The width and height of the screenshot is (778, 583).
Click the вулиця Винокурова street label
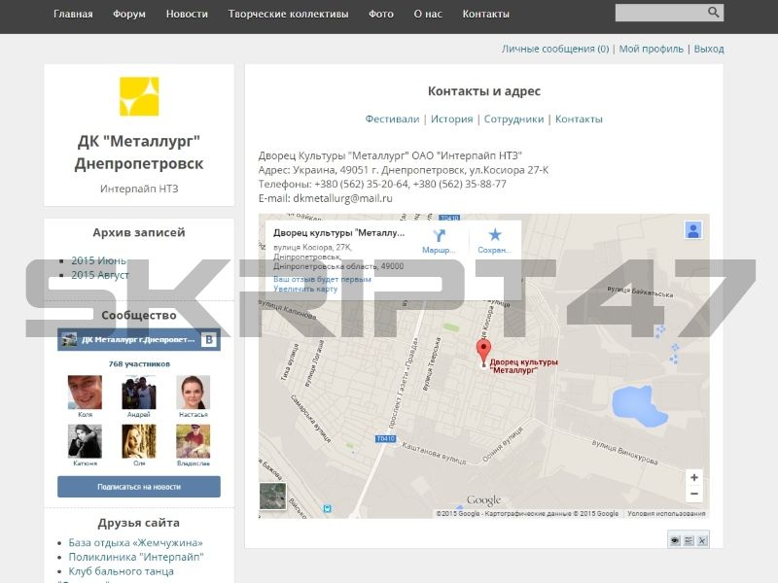coord(624,453)
